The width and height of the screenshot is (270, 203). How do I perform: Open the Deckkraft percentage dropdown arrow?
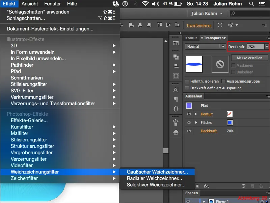click(x=267, y=46)
